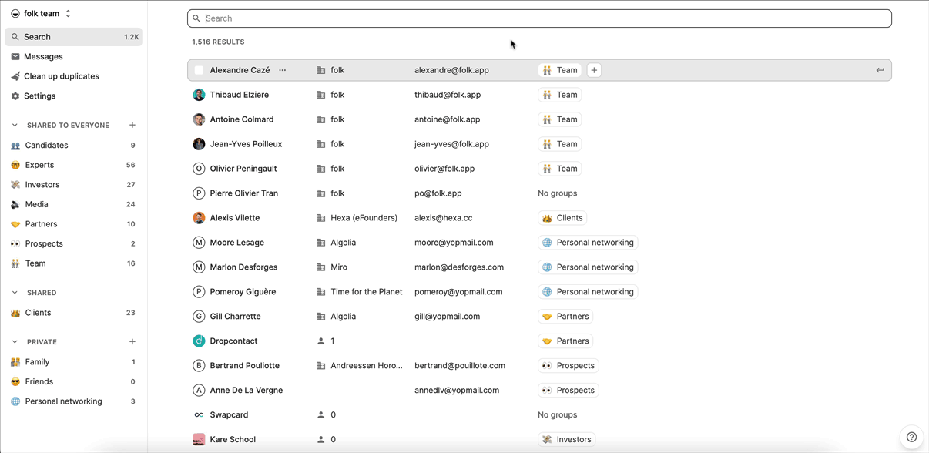Click the Dropcontact logo icon
This screenshot has height=453, width=929.
[x=199, y=341]
